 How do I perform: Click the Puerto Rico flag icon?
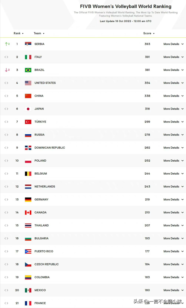[28, 251]
